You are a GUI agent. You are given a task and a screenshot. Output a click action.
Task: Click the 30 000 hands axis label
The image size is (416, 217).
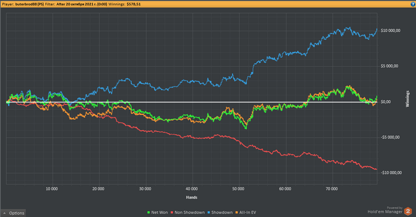point(145,189)
